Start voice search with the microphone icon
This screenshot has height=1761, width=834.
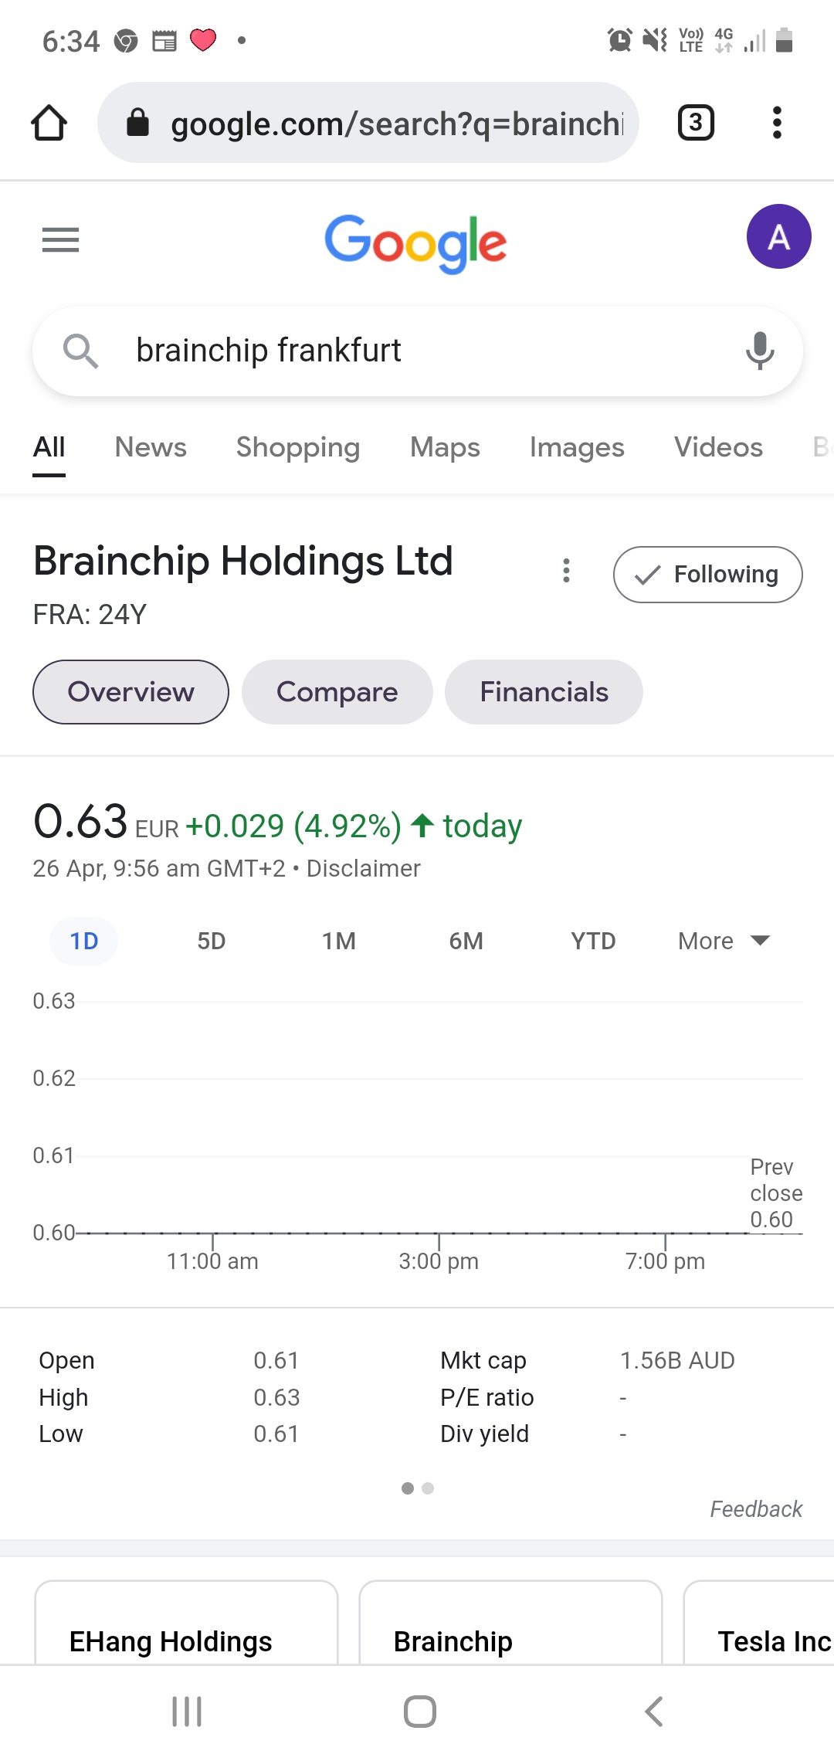click(x=760, y=351)
